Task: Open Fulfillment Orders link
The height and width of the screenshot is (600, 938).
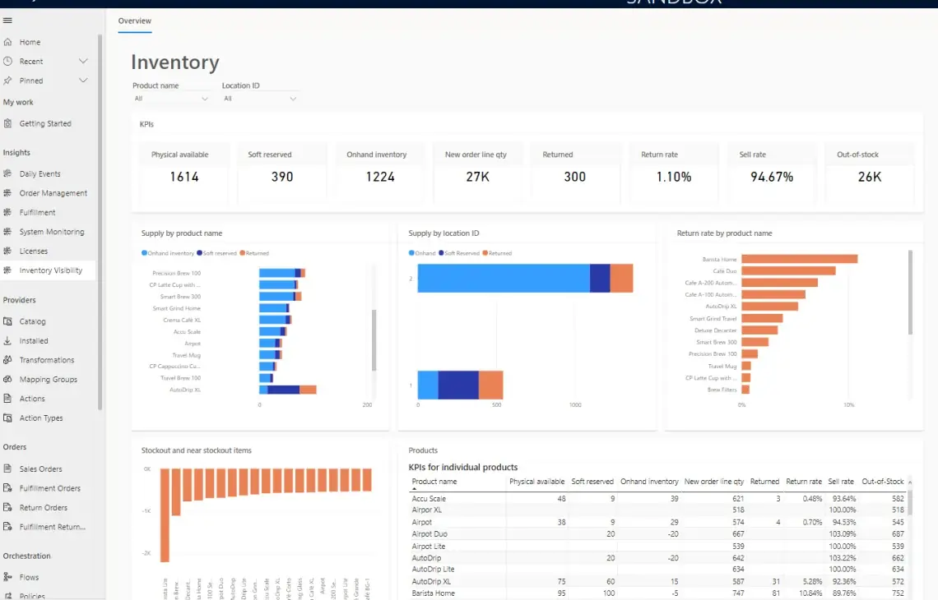Action: tap(49, 488)
